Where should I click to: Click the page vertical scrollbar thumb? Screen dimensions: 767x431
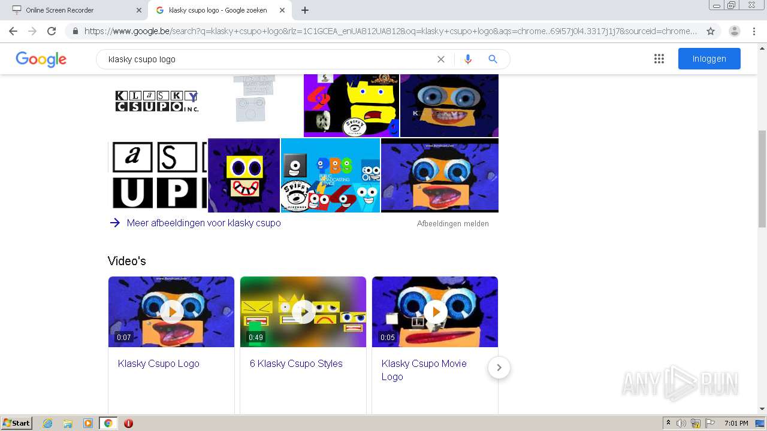pyautogui.click(x=762, y=179)
